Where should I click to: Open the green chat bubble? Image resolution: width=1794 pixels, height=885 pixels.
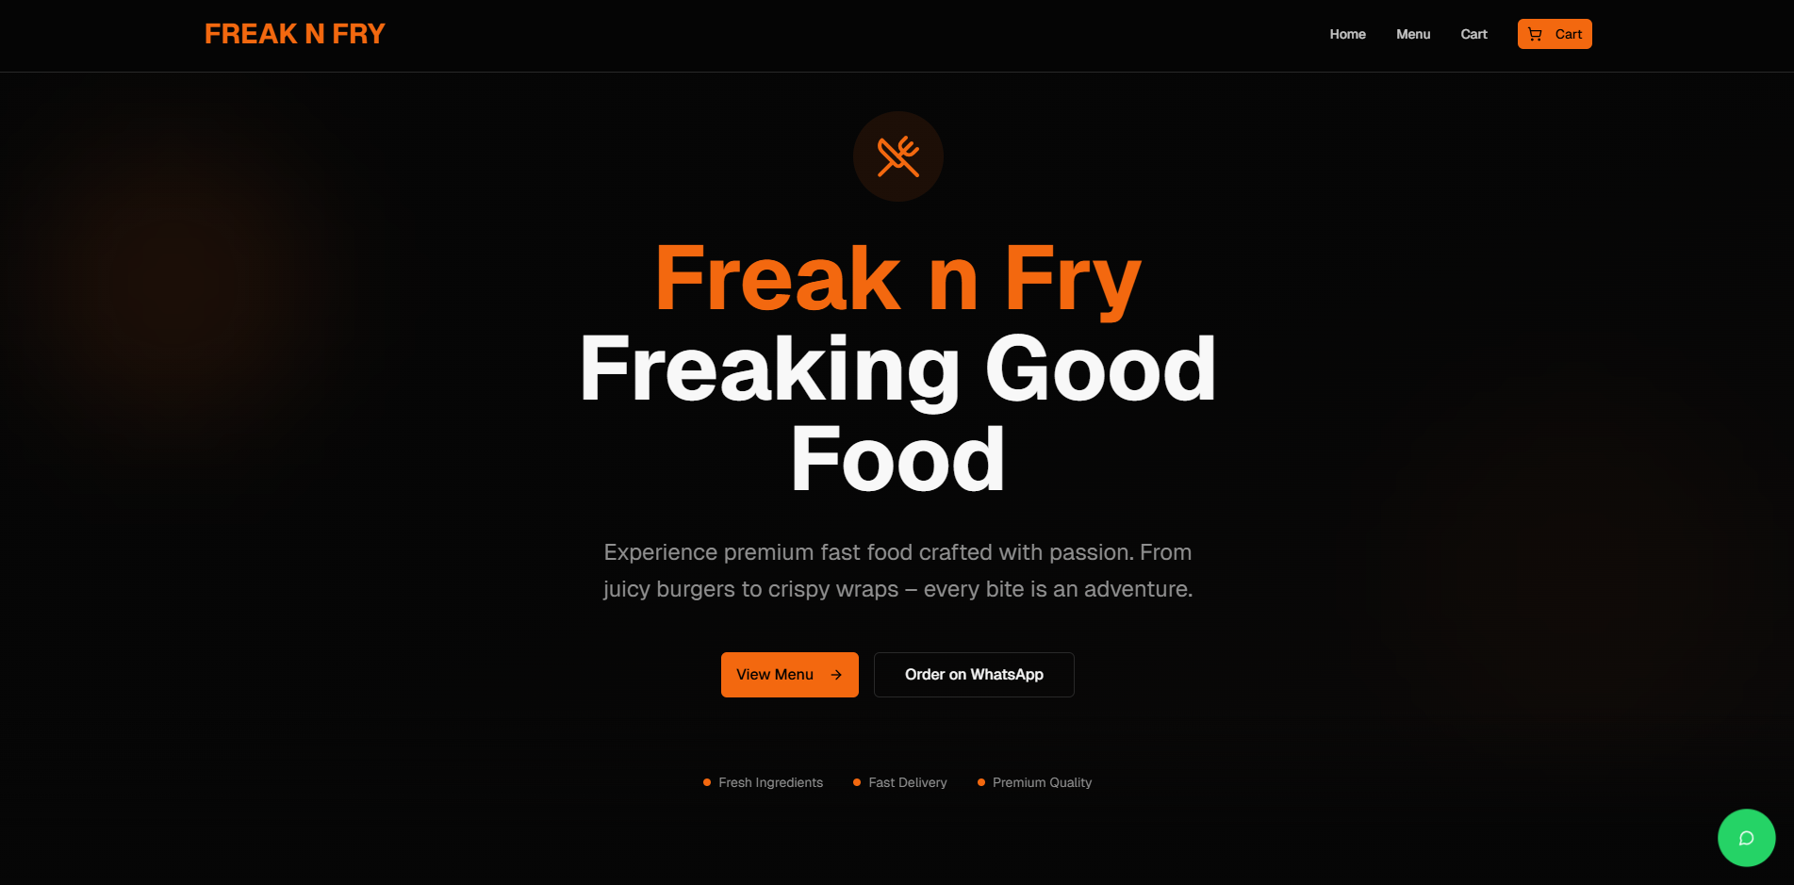tap(1746, 838)
